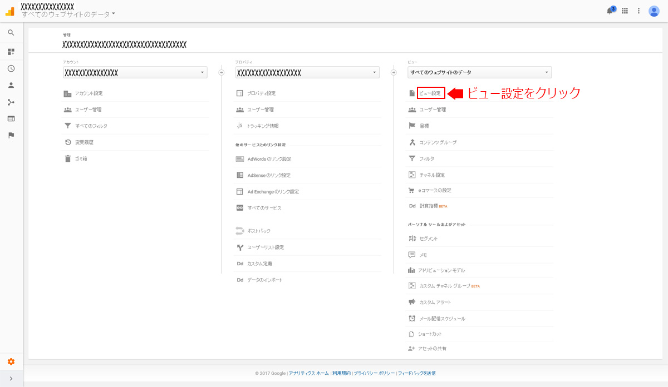Open the account selection dropdown

[x=135, y=73]
